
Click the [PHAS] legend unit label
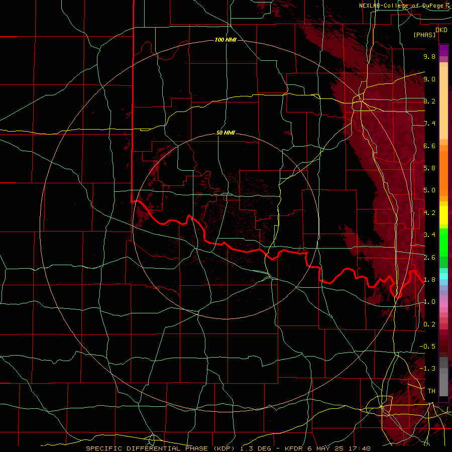(424, 35)
